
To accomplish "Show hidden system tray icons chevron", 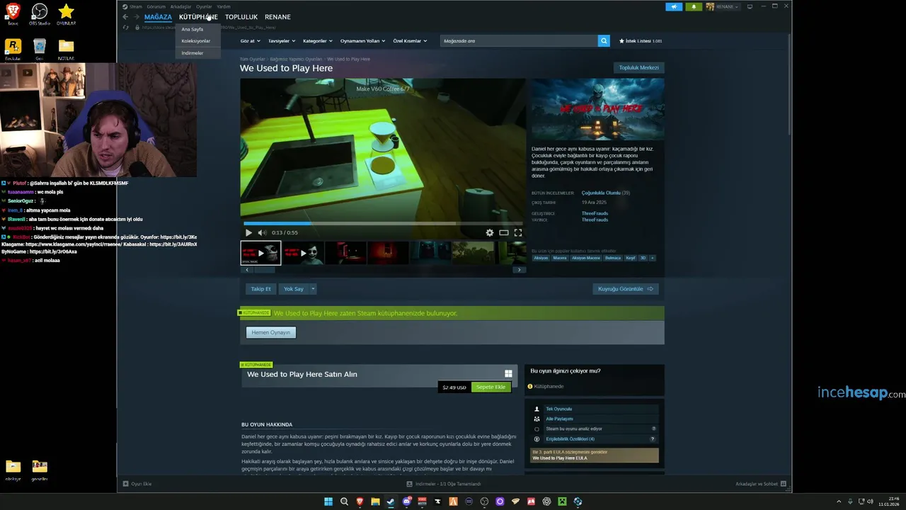I will (839, 501).
